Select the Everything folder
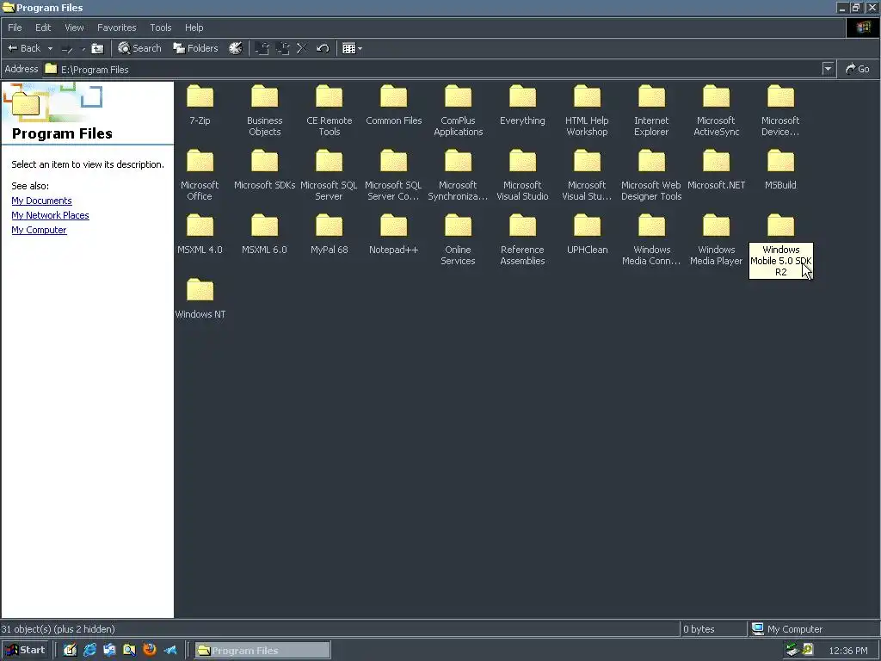This screenshot has width=881, height=661. click(522, 104)
